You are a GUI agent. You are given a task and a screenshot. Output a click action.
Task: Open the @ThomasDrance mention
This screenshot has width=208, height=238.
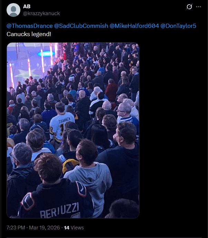coord(30,26)
